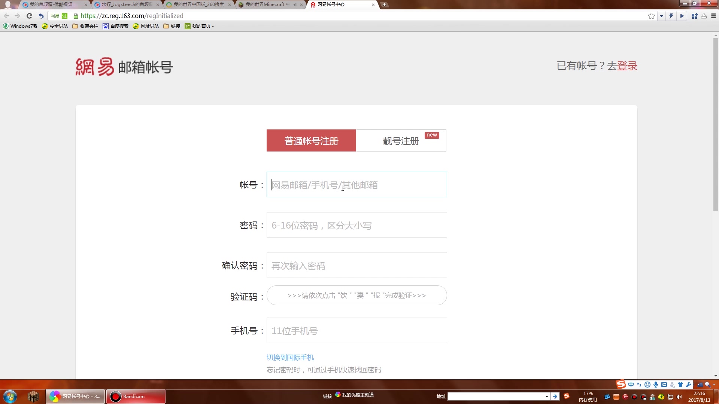The width and height of the screenshot is (719, 404).
Task: Open the browser downloads icon
Action: [x=704, y=16]
